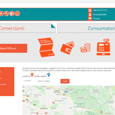The width and height of the screenshot is (115, 115).
Task: Open the Acces parteneri link
Action: pyautogui.click(x=100, y=14)
